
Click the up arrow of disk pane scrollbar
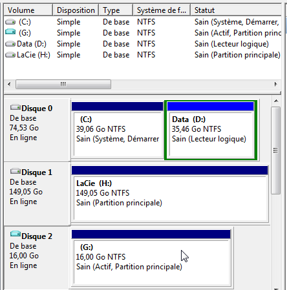coord(276,101)
